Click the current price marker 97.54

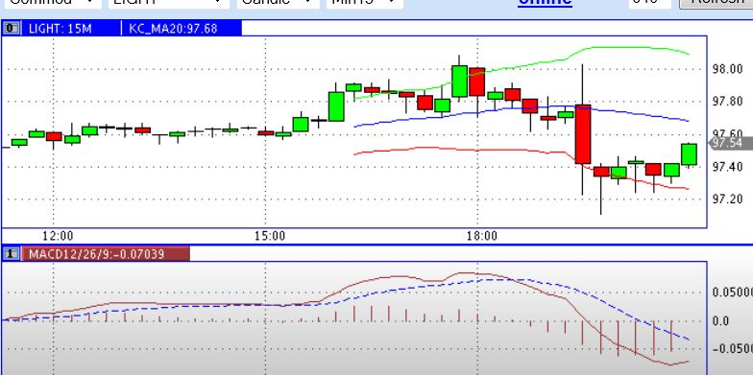coord(731,143)
